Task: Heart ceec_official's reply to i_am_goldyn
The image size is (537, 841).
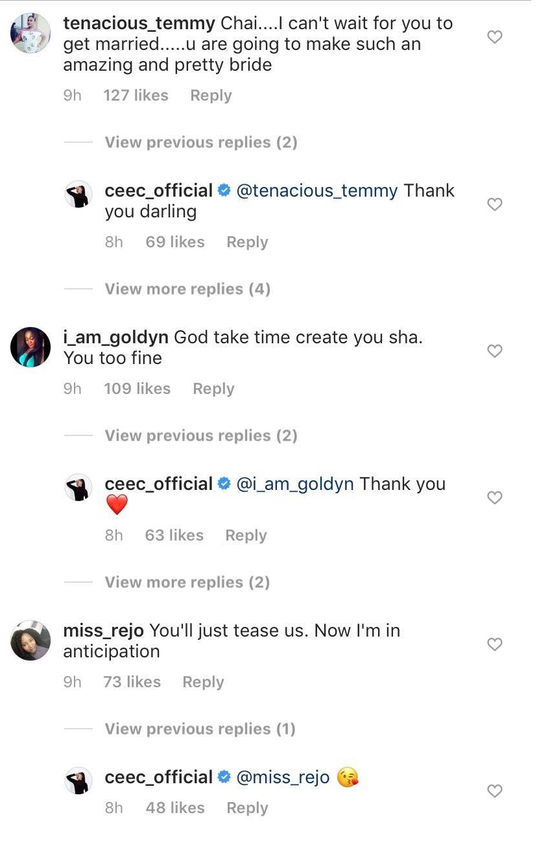Action: pos(495,498)
